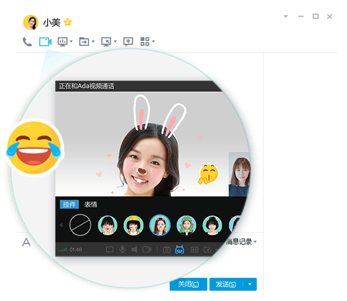Choose the yellow hat sticker thumbnail
Image resolution: width=347 pixels, height=301 pixels.
coord(133,225)
